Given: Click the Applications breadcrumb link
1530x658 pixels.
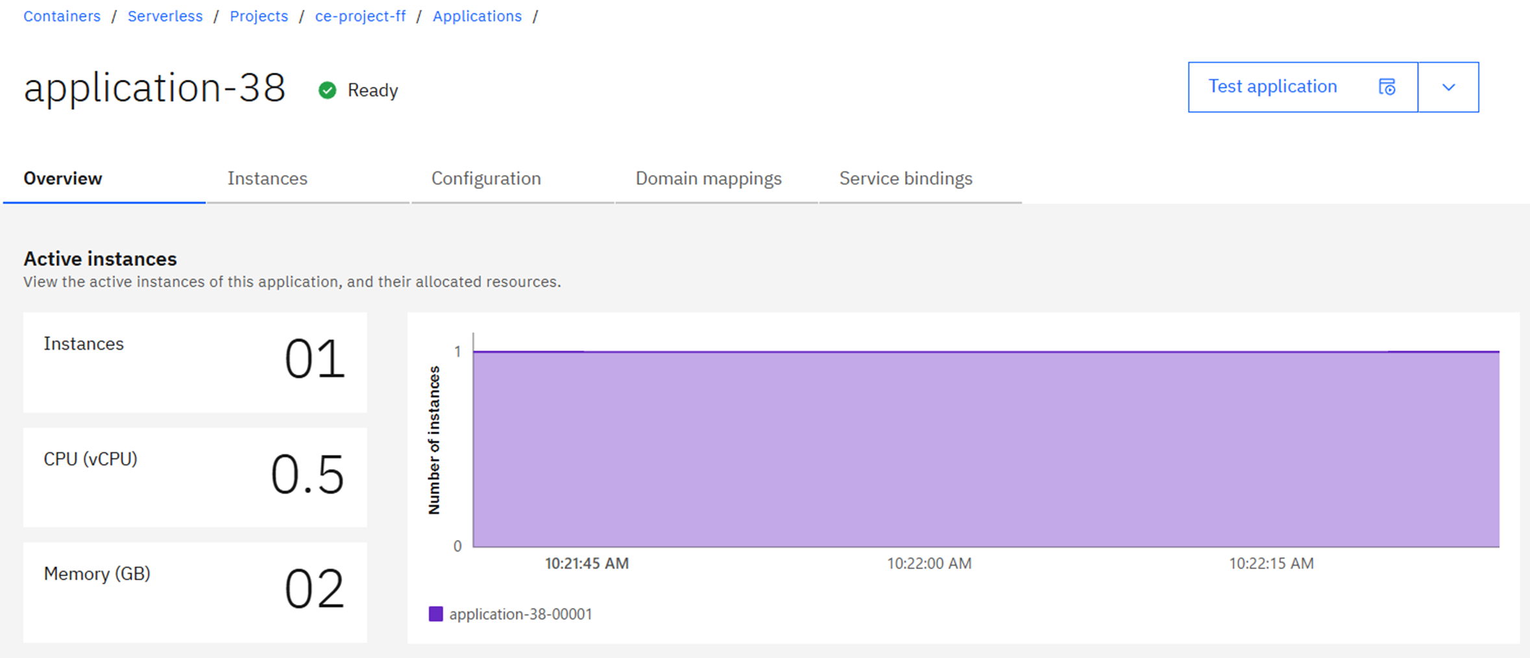Looking at the screenshot, I should tap(478, 16).
